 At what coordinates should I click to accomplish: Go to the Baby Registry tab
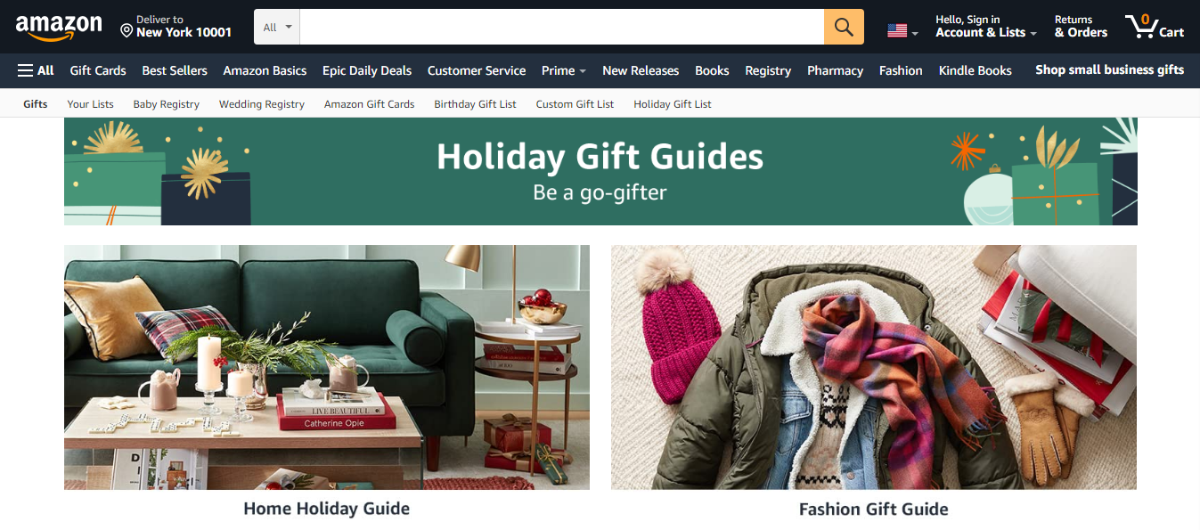coord(167,104)
